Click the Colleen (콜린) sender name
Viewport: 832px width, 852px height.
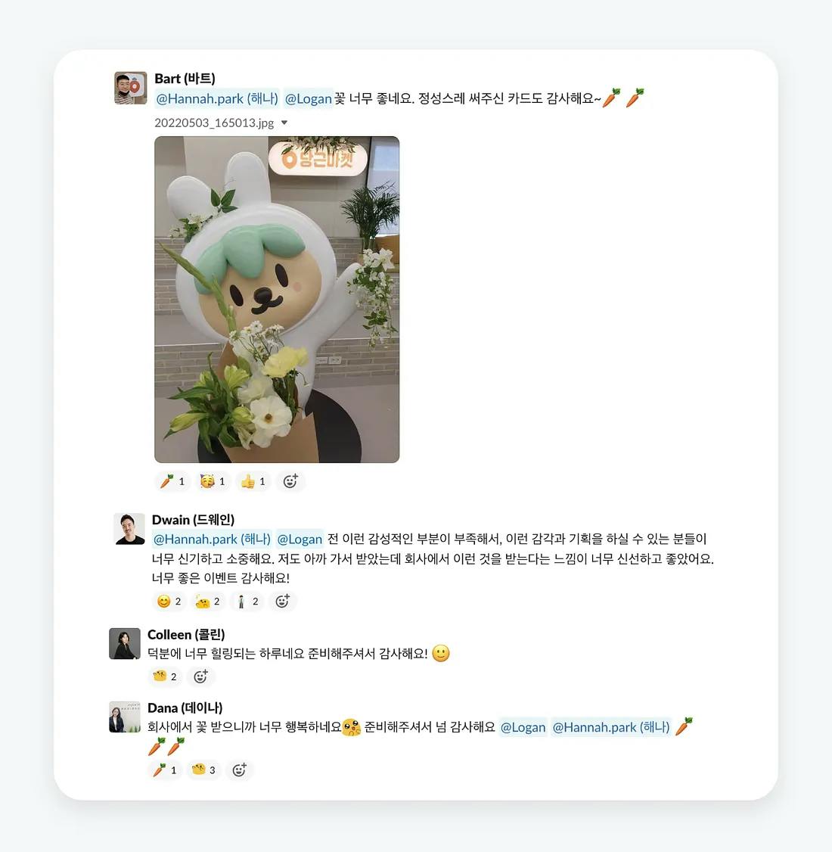point(186,634)
